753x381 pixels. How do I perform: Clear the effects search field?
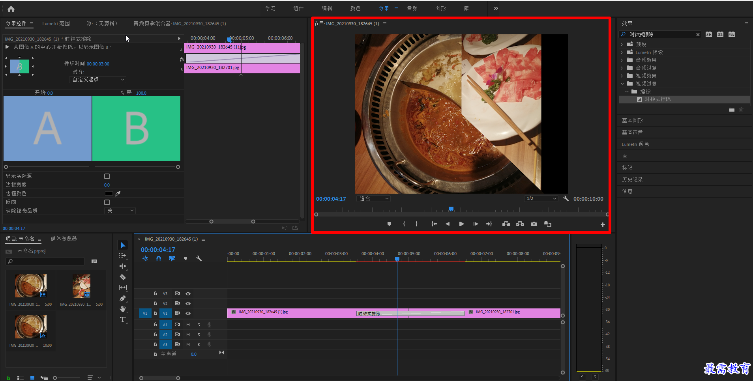pos(698,35)
